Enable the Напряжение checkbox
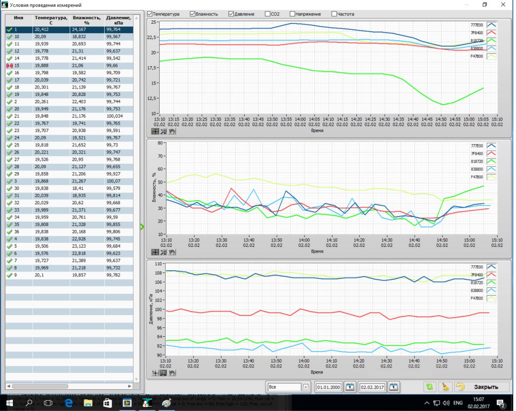Viewport: 516px width, 411px height. coord(293,14)
